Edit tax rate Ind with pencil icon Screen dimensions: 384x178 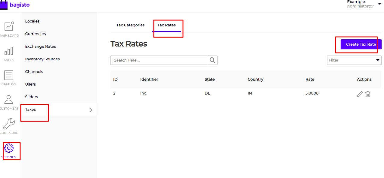point(360,94)
